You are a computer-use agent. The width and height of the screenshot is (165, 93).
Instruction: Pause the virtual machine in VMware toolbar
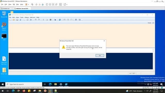point(26,4)
